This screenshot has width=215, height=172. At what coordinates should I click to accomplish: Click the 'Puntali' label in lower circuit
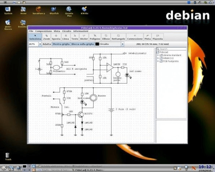[47, 96]
